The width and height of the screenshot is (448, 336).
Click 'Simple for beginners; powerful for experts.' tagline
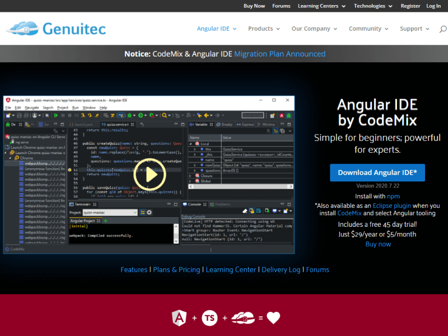point(377,144)
